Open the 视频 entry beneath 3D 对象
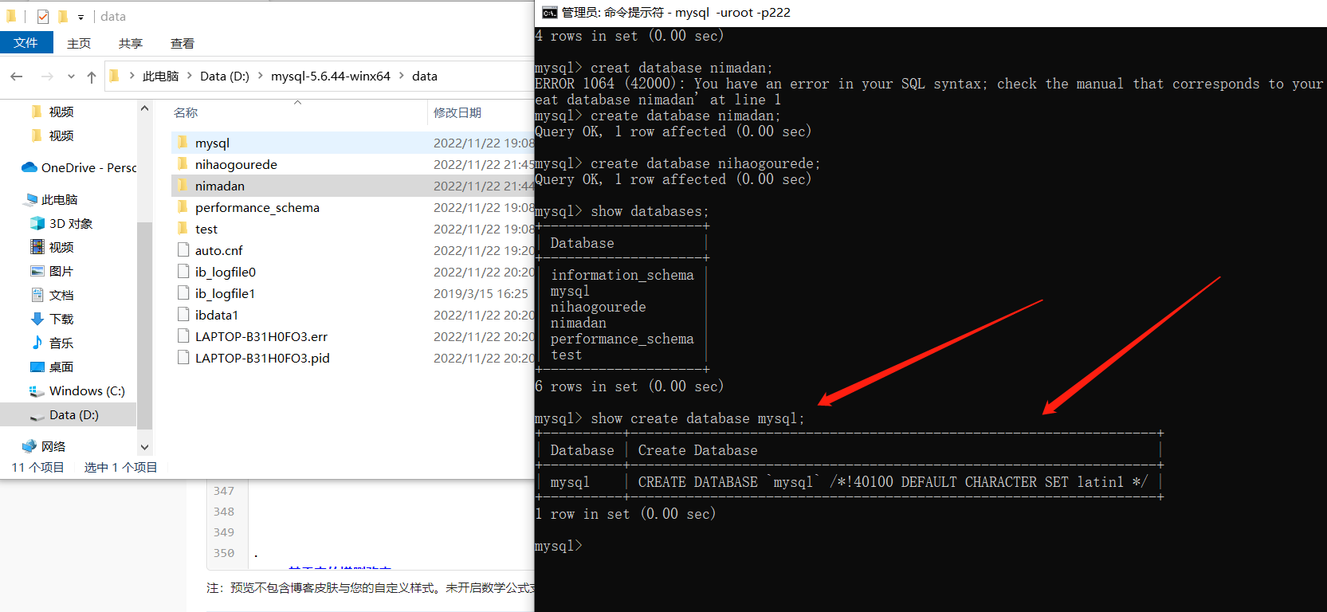 (53, 247)
